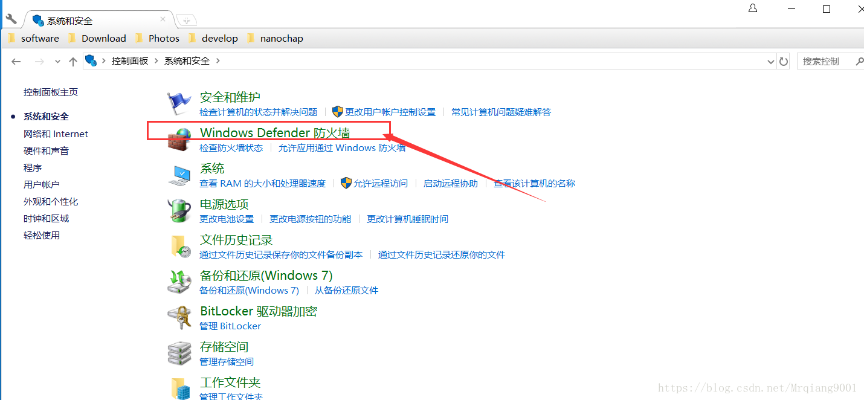
Task: Click the refresh button in address bar
Action: 784,61
